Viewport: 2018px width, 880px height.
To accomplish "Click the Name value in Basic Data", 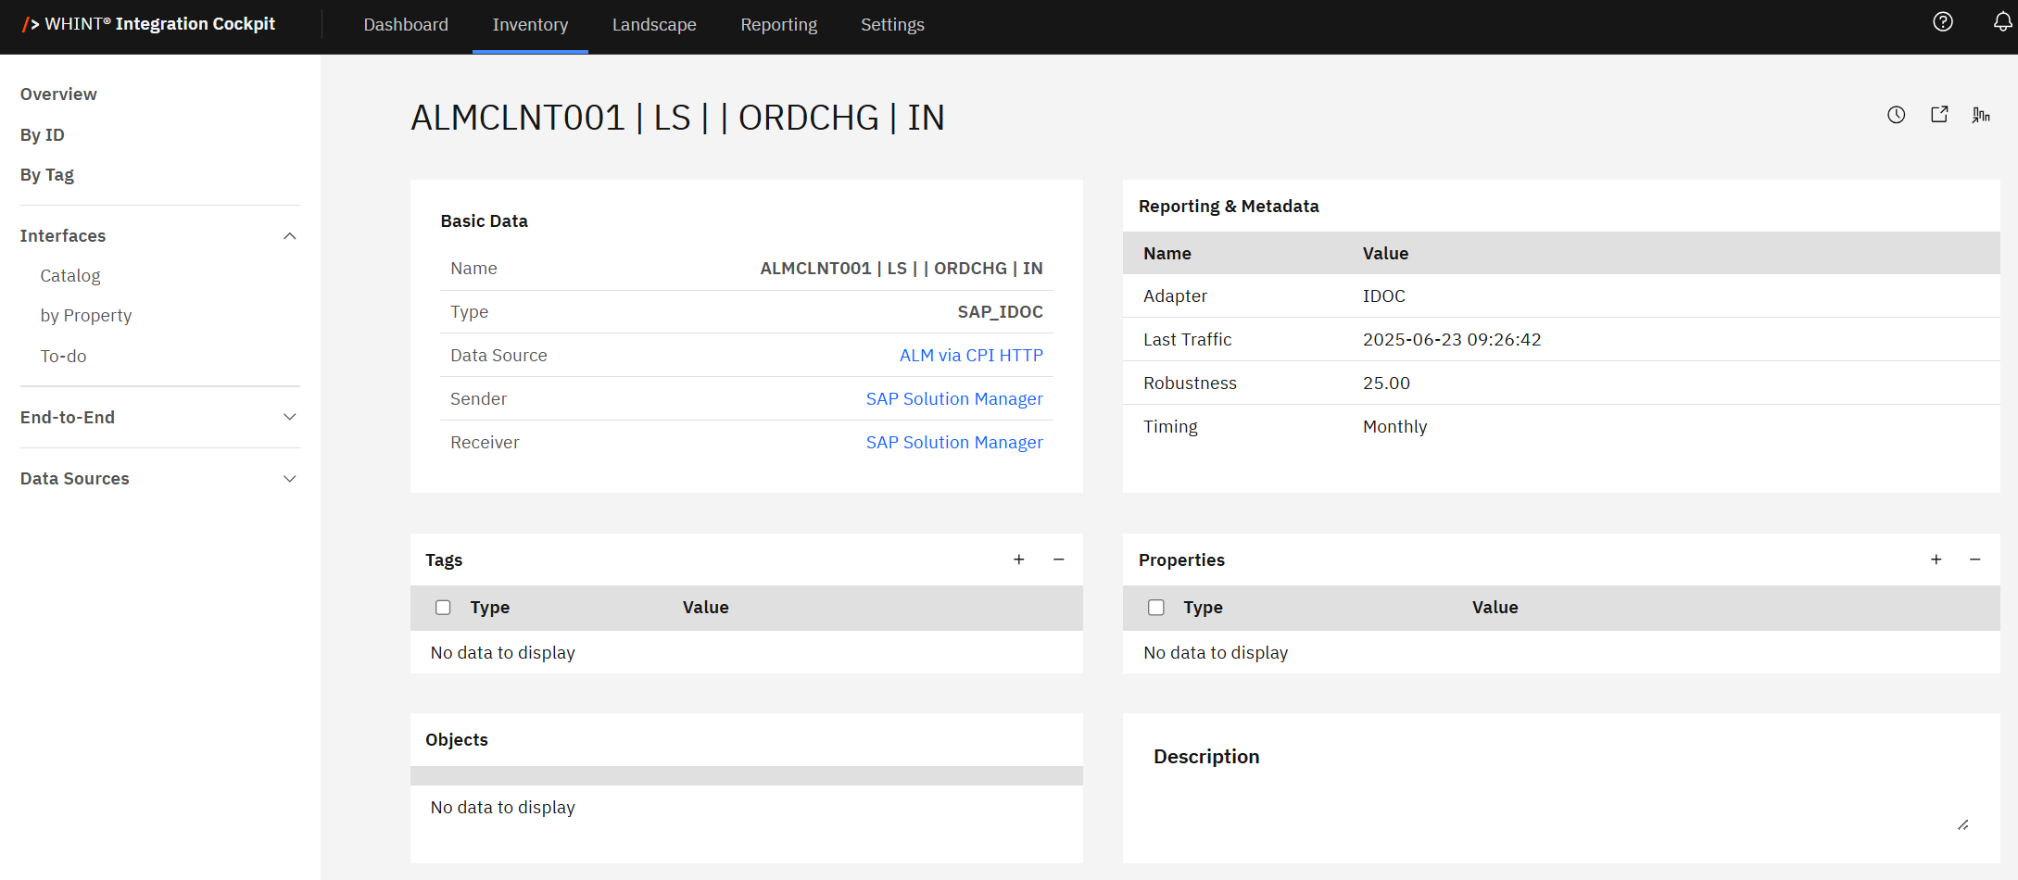I will (902, 269).
